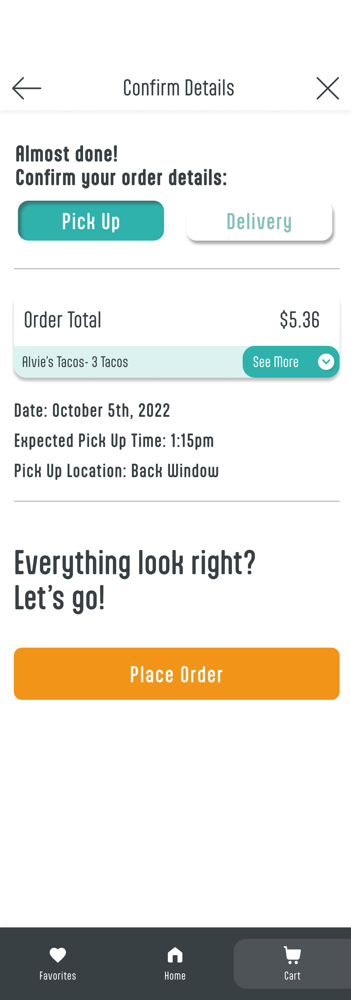Screen dimensions: 351x1000
Task: Tap the back arrow icon
Action: (x=26, y=88)
